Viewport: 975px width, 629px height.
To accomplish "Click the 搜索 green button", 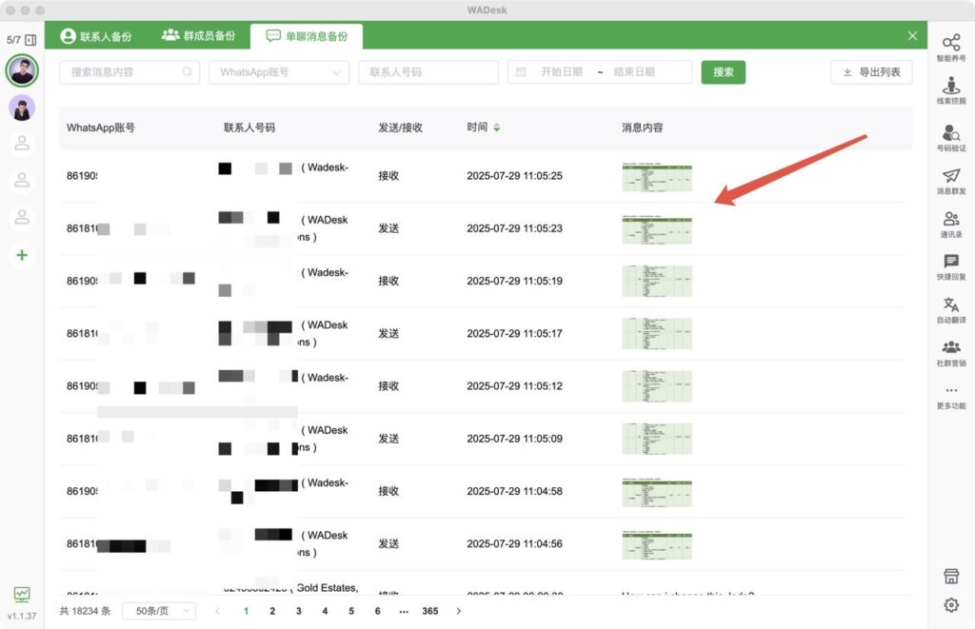I will pyautogui.click(x=724, y=72).
